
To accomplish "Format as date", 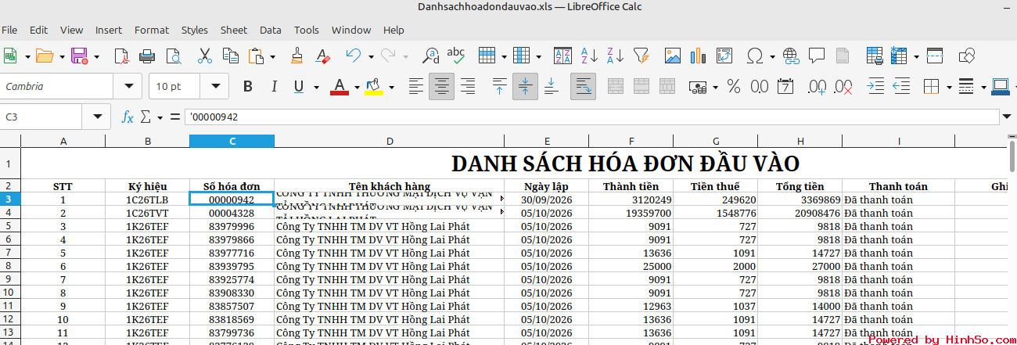I will tap(785, 86).
